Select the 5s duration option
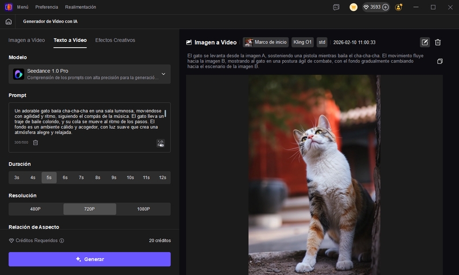The width and height of the screenshot is (459, 275). coord(49,178)
